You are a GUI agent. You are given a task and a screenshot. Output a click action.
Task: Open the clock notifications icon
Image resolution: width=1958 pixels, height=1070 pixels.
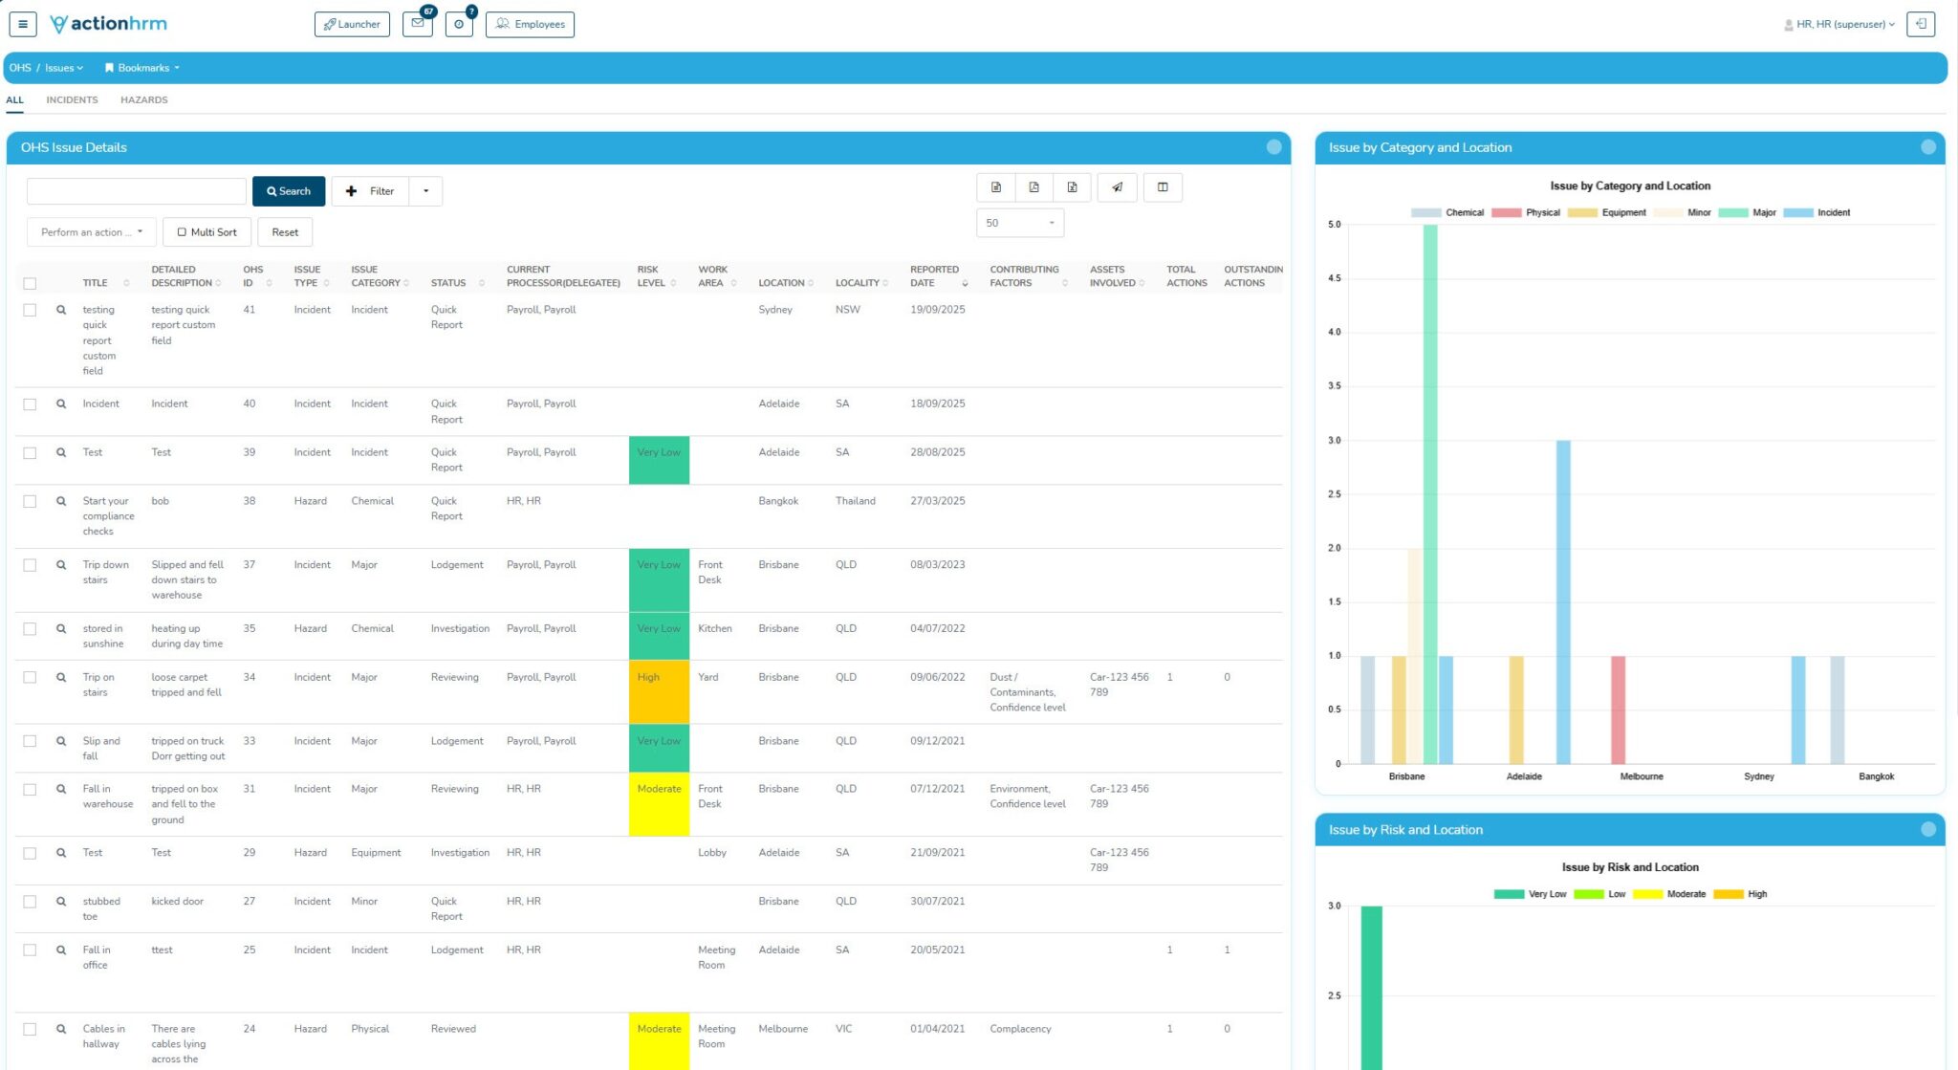[x=460, y=24]
